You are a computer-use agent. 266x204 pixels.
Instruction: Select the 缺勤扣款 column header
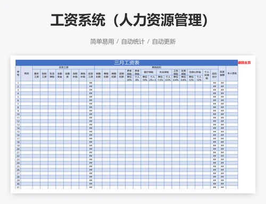pos(98,75)
